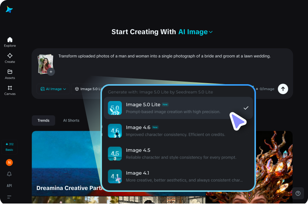Select the Image 4.1 model
308x205 pixels.
[x=178, y=176]
